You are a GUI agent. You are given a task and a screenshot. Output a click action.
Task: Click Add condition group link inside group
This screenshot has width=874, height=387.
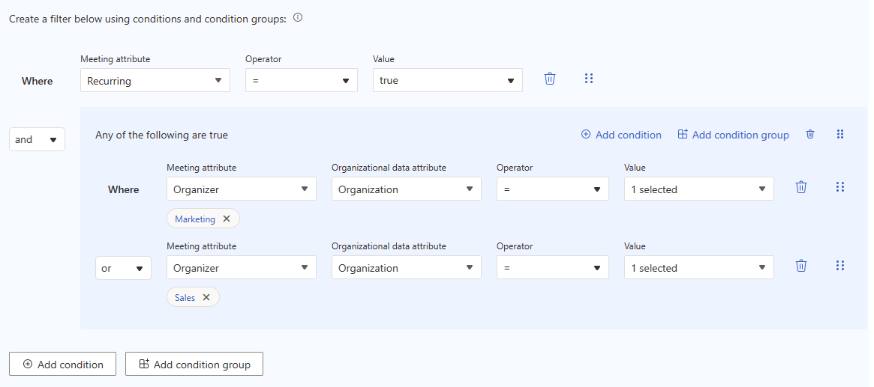[x=733, y=135]
